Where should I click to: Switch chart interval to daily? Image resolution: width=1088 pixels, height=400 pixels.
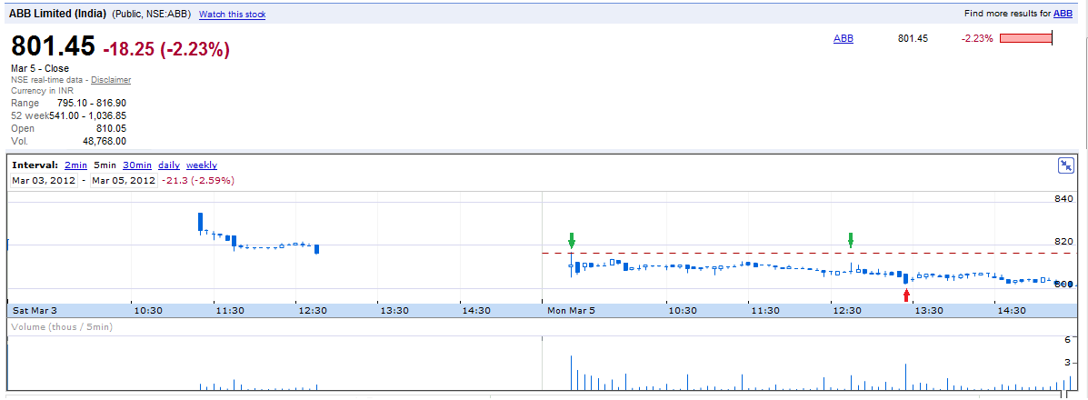(169, 165)
